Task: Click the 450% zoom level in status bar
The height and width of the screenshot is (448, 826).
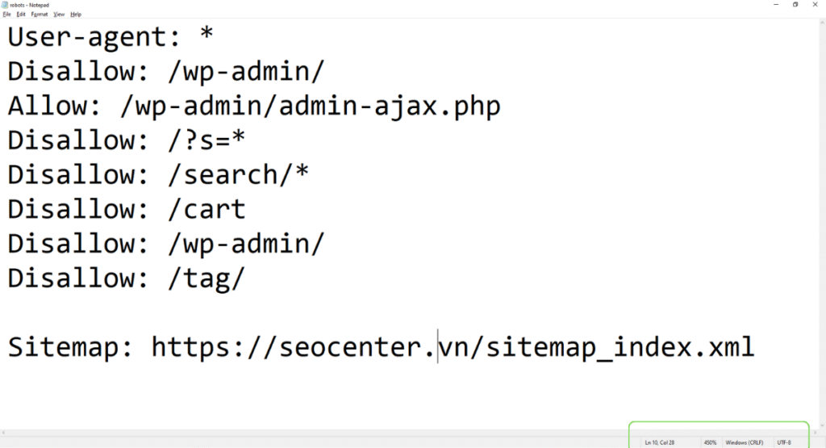Action: pos(710,442)
